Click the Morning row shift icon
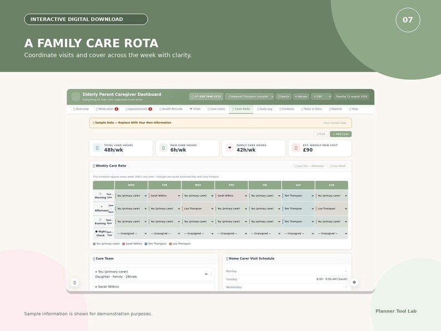The image size is (441, 331). click(x=101, y=194)
